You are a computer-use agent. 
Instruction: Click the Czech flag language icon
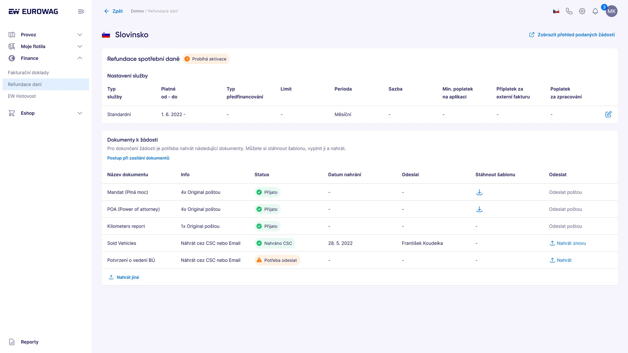tap(556, 11)
